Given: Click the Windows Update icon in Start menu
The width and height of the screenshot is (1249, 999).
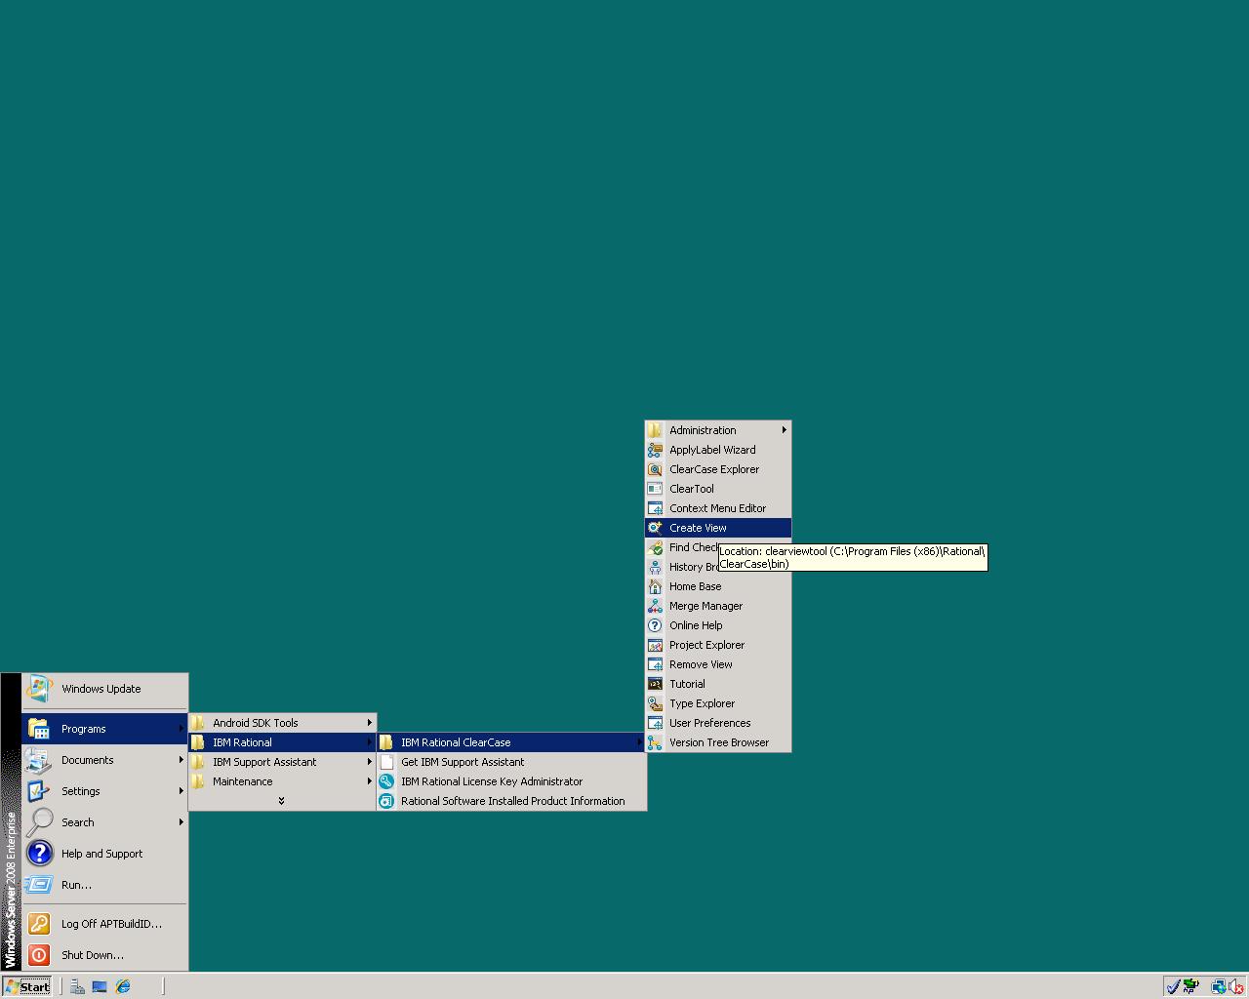Looking at the screenshot, I should point(39,689).
